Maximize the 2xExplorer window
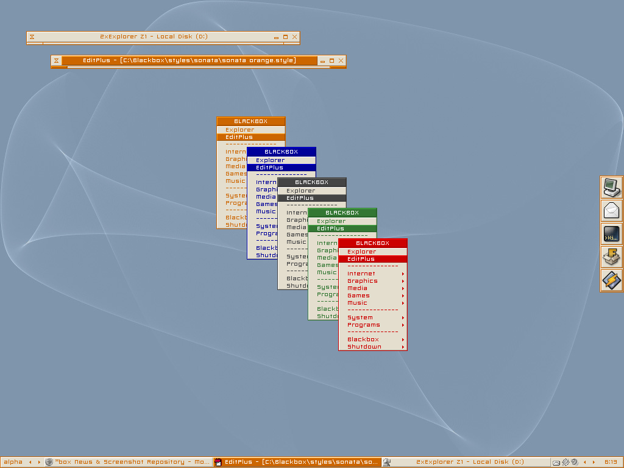 point(285,37)
